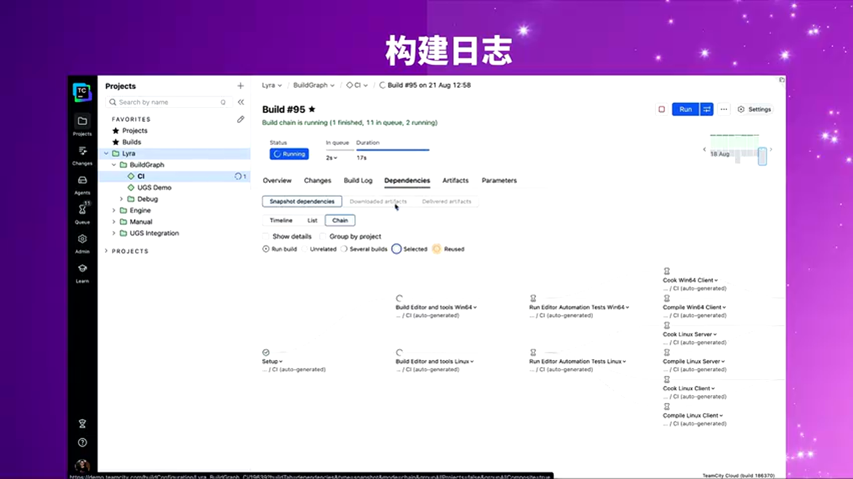Open the Artifacts tab
The height and width of the screenshot is (479, 853).
(x=455, y=180)
